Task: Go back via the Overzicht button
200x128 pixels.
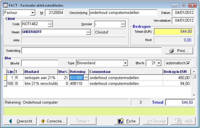Action: [20, 121]
